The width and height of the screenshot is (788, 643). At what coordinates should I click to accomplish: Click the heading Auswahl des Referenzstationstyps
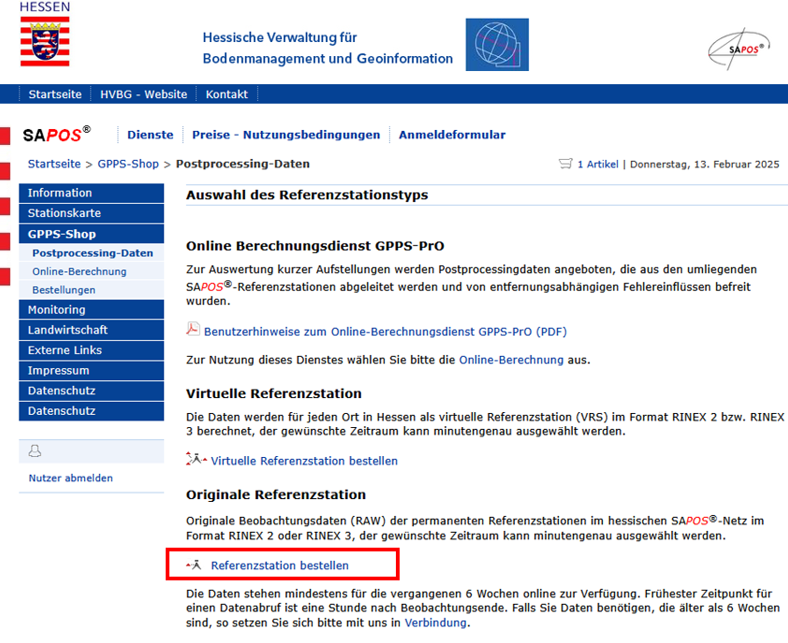(x=307, y=194)
